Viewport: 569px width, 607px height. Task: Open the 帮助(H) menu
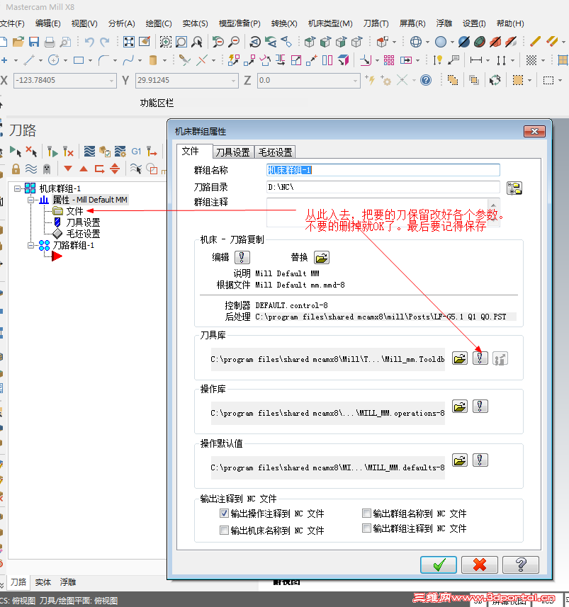coord(510,23)
